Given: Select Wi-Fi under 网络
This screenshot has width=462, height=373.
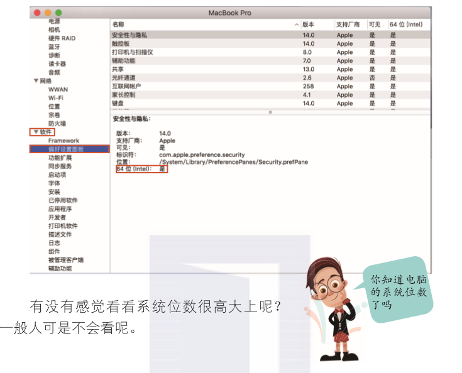Looking at the screenshot, I should (x=56, y=98).
